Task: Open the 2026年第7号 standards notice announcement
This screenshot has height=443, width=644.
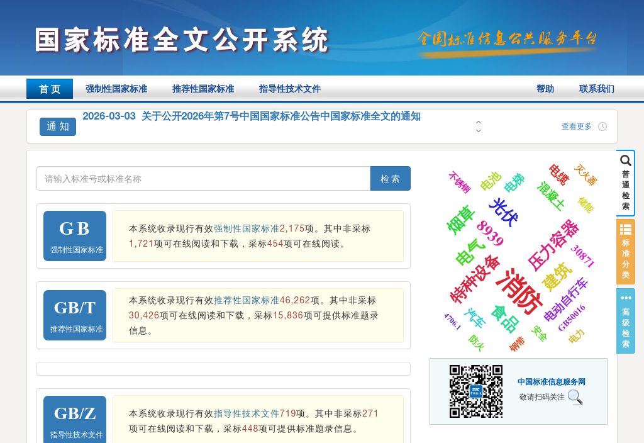Action: point(252,116)
